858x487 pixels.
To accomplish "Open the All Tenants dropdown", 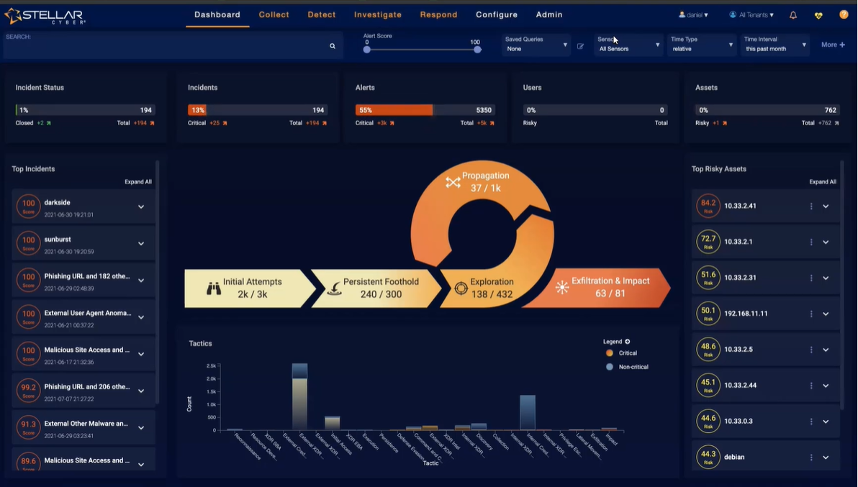I will coord(751,15).
